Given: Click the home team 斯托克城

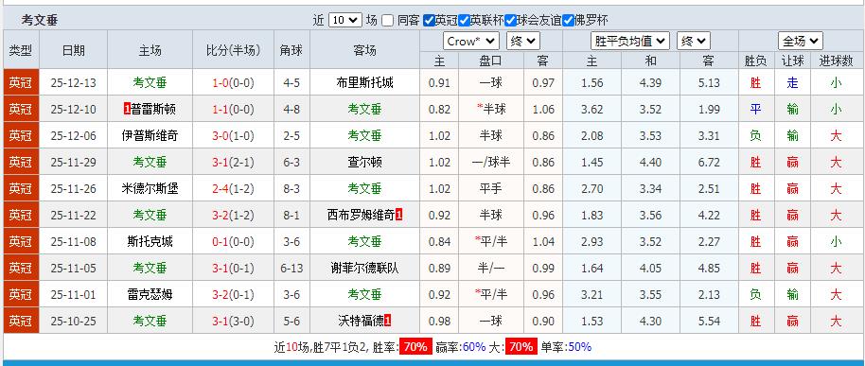Looking at the screenshot, I should tap(150, 241).
